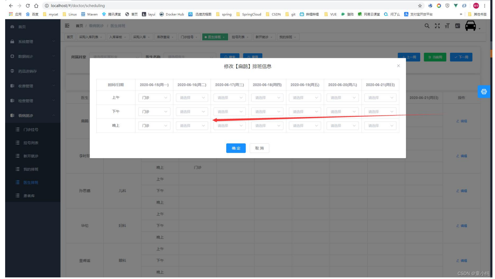This screenshot has height=279, width=495.
Task: Open header search magnifier icon
Action: click(427, 26)
